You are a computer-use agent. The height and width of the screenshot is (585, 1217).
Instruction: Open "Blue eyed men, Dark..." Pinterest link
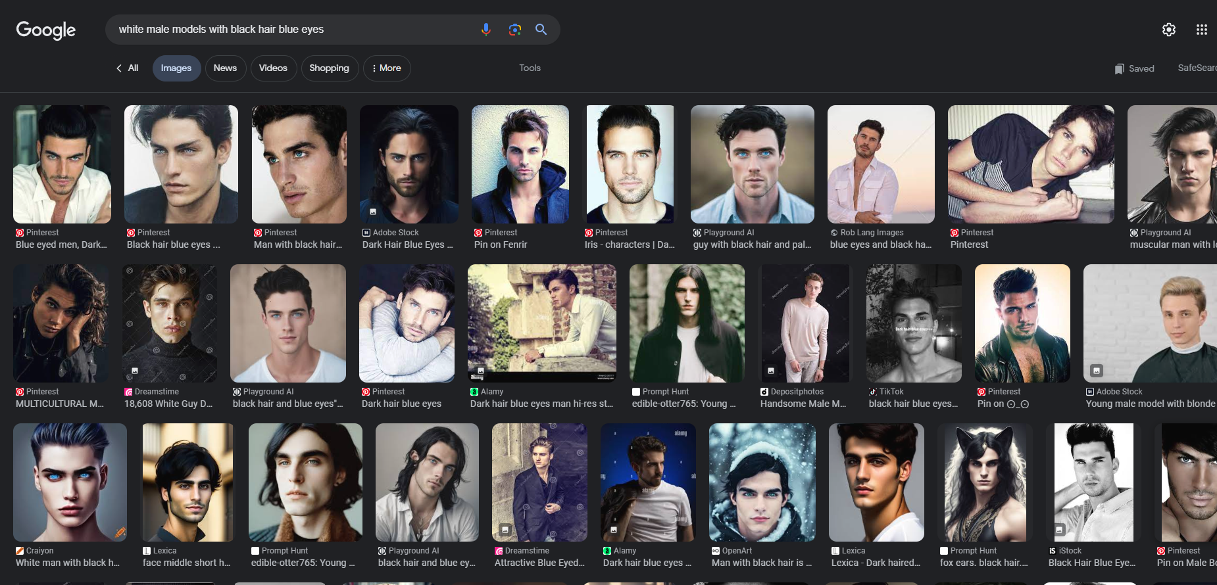61,245
